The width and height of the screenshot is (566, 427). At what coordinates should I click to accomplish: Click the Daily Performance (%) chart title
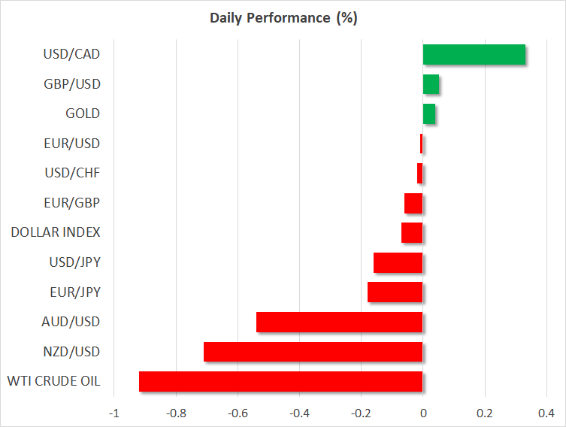pyautogui.click(x=283, y=18)
